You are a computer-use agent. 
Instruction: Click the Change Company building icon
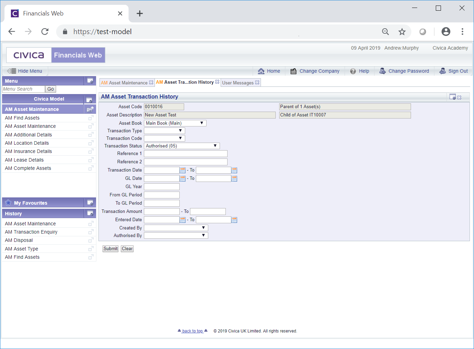(293, 71)
